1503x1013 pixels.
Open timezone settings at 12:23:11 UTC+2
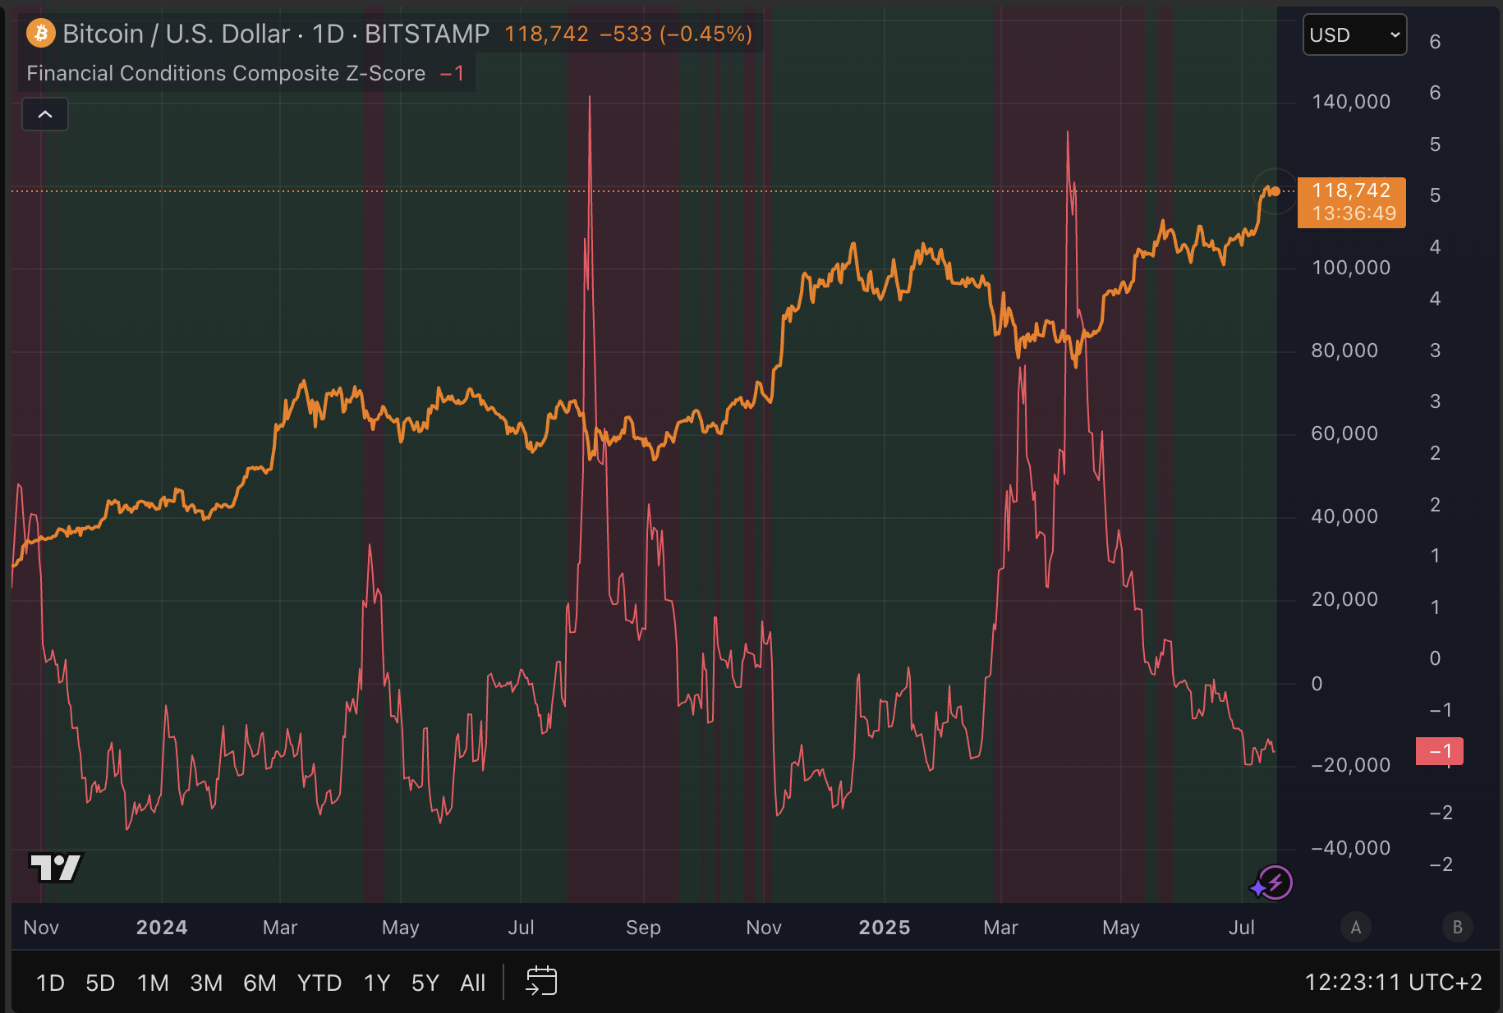tap(1393, 983)
